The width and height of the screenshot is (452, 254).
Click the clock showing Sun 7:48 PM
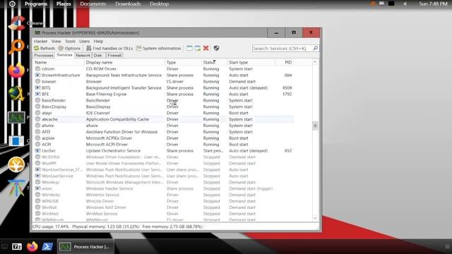tap(433, 4)
